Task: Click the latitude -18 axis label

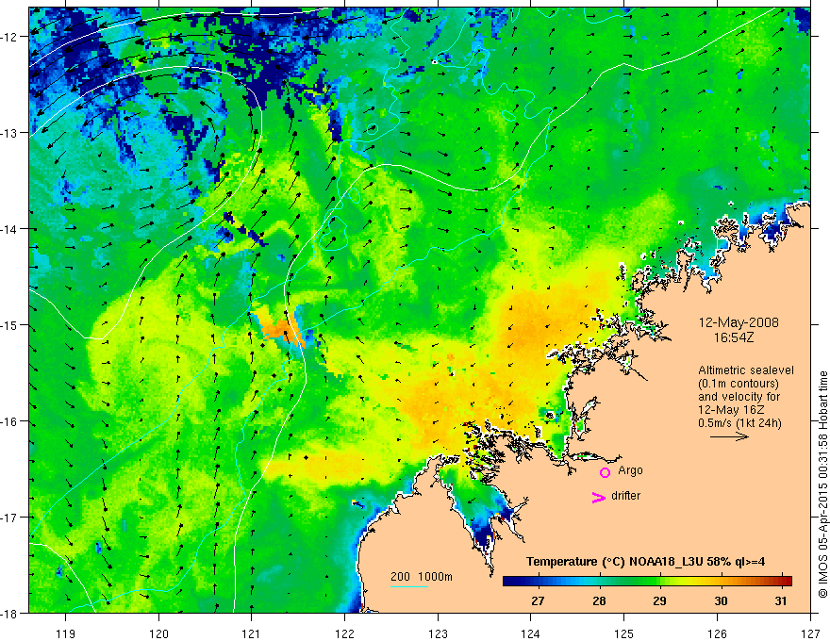Action: (9, 614)
